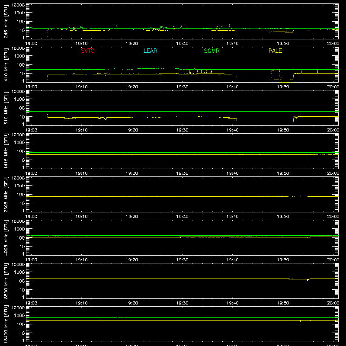Image resolution: width=346 pixels, height=346 pixels.
Task: Select the 4995 MHz [SFU] axis title
Action: click(6, 237)
